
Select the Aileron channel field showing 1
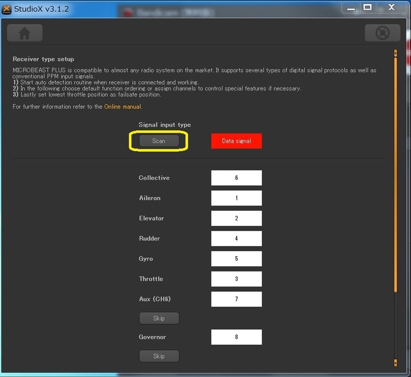[x=236, y=198]
